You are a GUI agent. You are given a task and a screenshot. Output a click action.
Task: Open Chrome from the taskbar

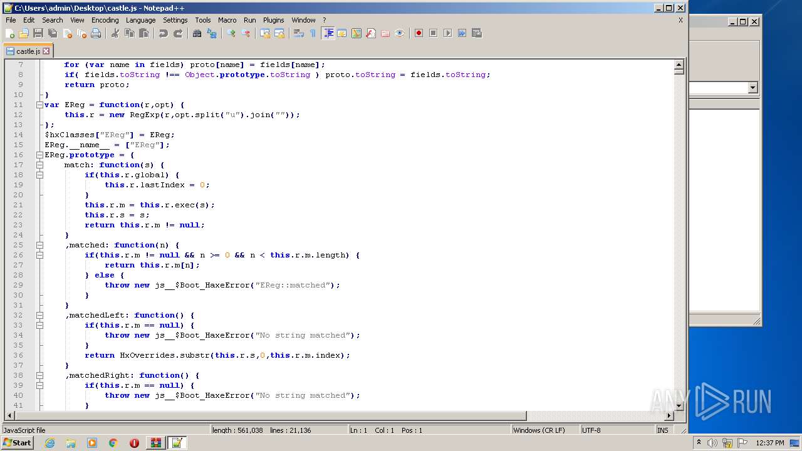113,443
